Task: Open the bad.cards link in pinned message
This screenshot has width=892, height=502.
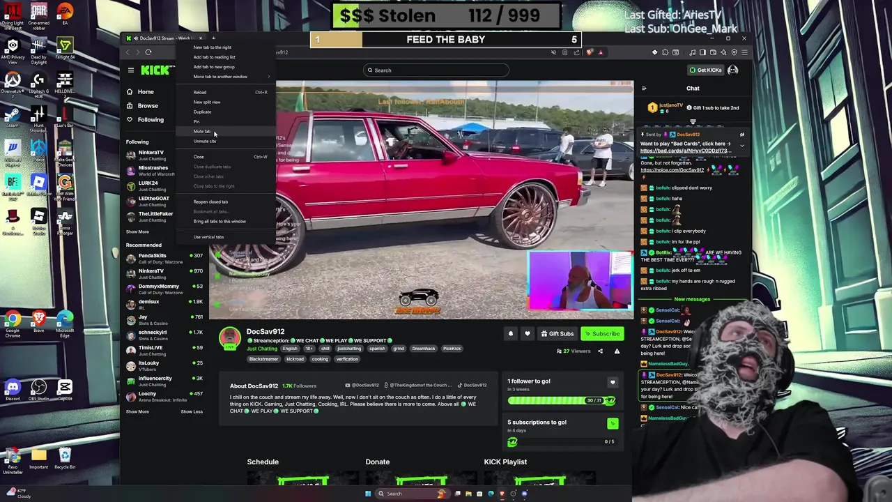Action: point(686,151)
